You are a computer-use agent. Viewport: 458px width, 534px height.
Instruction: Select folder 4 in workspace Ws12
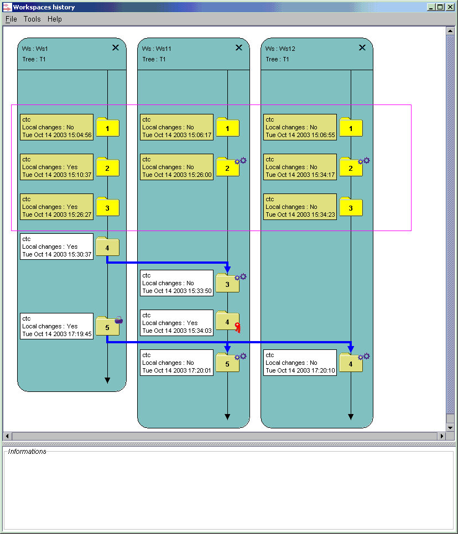351,363
